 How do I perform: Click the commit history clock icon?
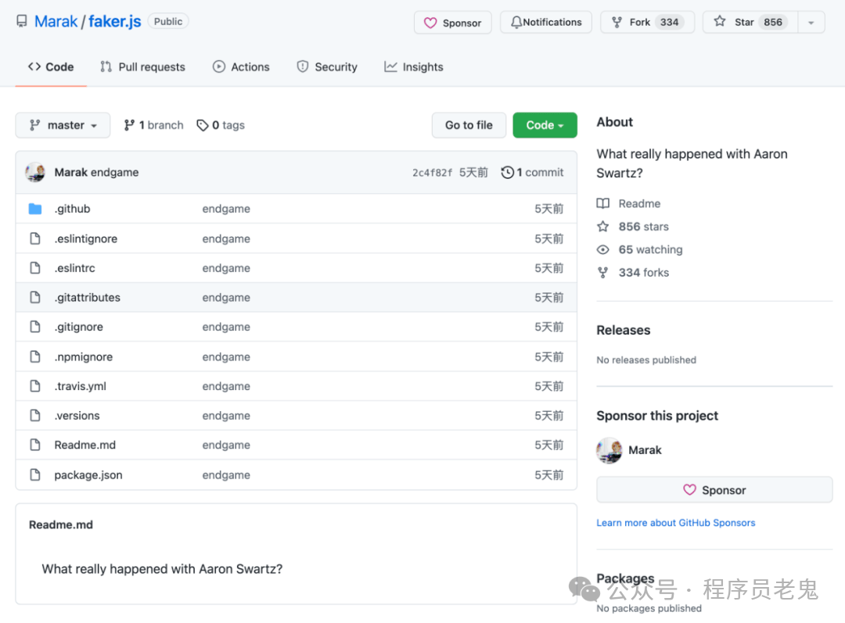507,172
